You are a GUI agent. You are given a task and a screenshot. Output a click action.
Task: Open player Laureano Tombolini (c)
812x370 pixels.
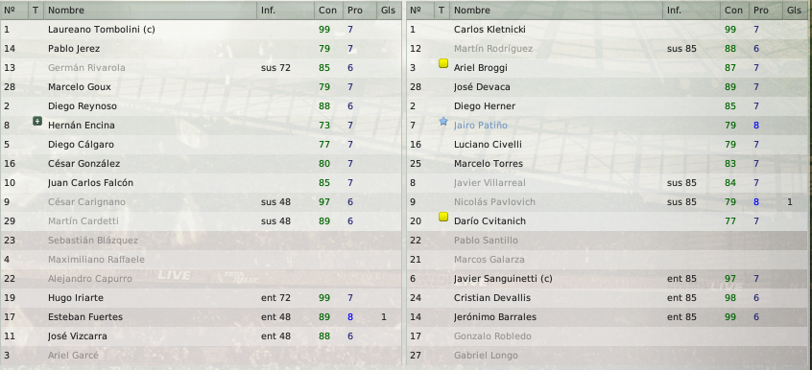pos(102,30)
